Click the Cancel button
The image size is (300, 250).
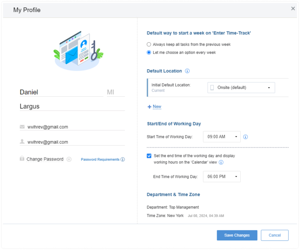coord(275,235)
